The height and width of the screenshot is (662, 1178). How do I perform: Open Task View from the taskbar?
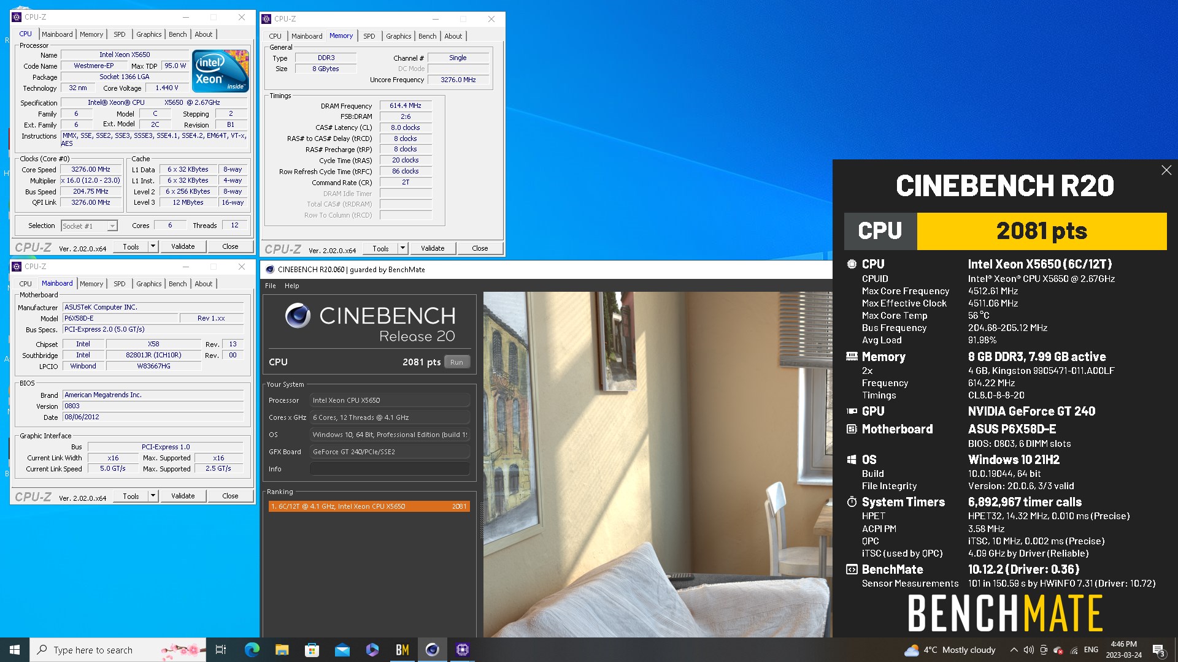221,650
